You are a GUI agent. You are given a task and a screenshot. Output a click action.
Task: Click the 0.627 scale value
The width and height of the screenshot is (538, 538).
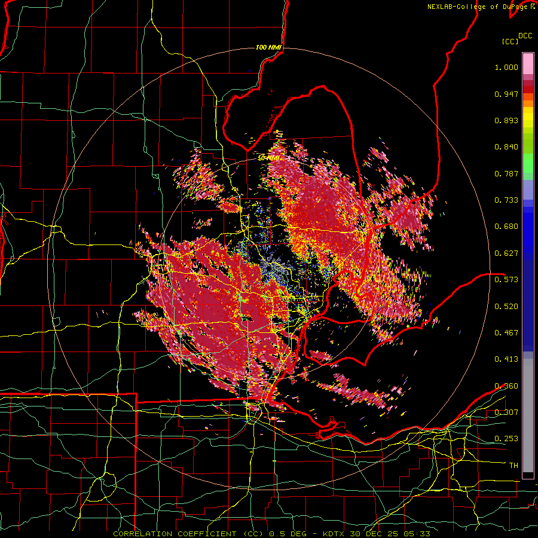[x=506, y=253]
